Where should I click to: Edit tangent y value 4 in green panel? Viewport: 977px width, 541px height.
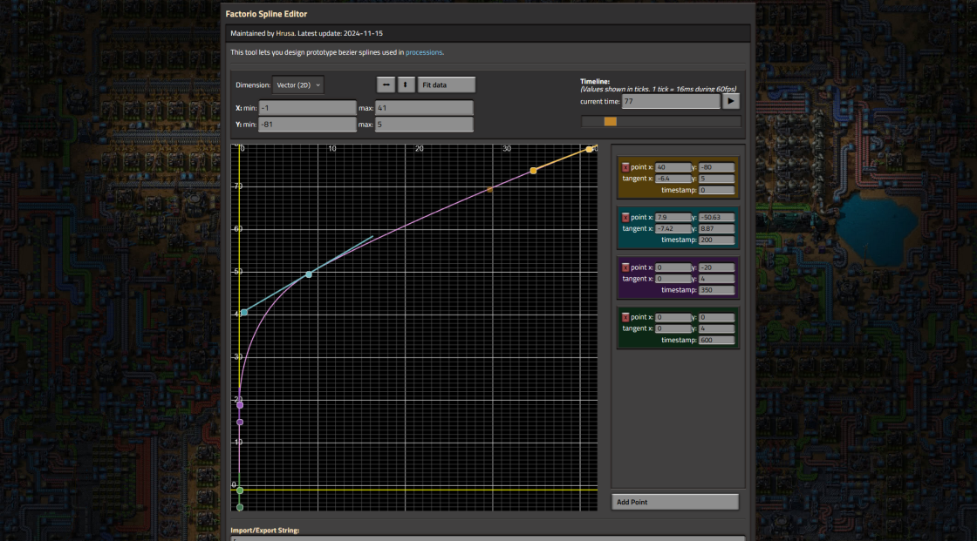point(716,328)
